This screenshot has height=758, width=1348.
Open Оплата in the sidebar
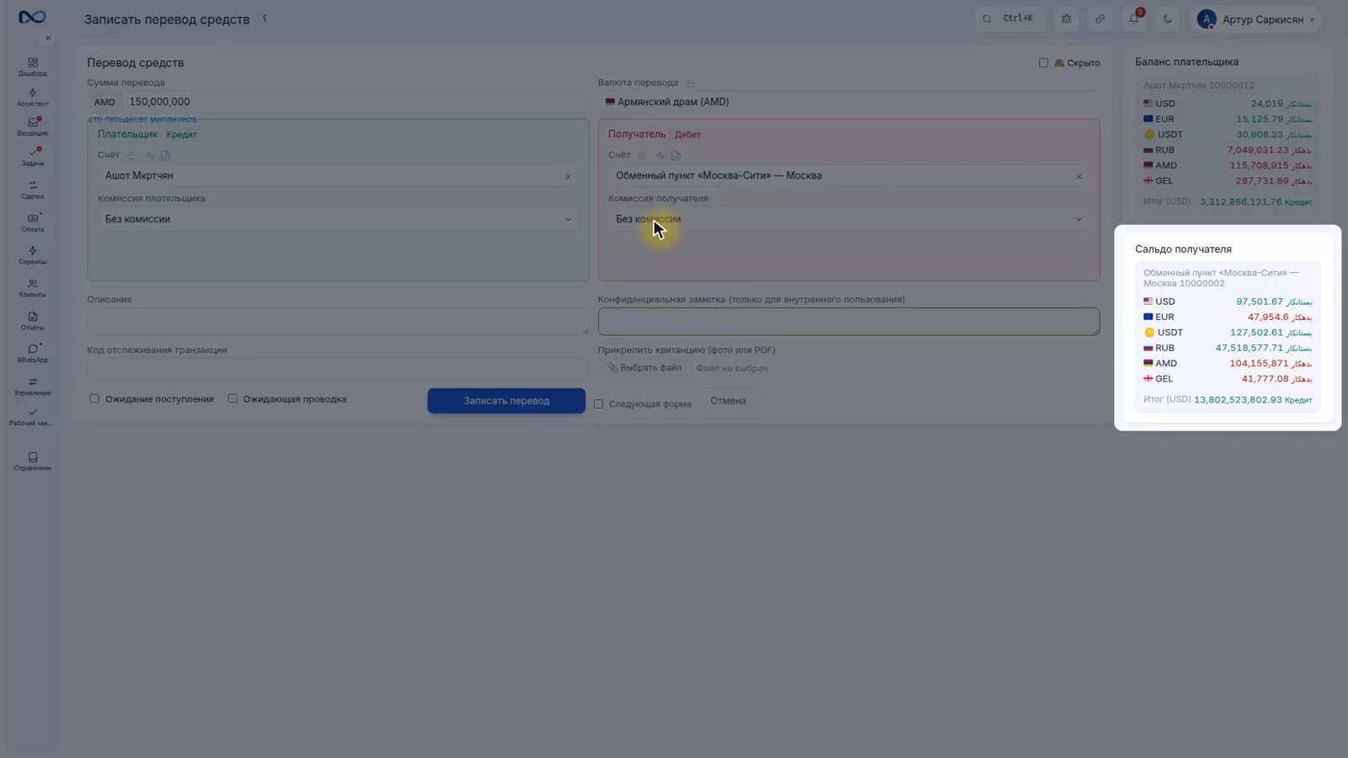click(x=32, y=222)
